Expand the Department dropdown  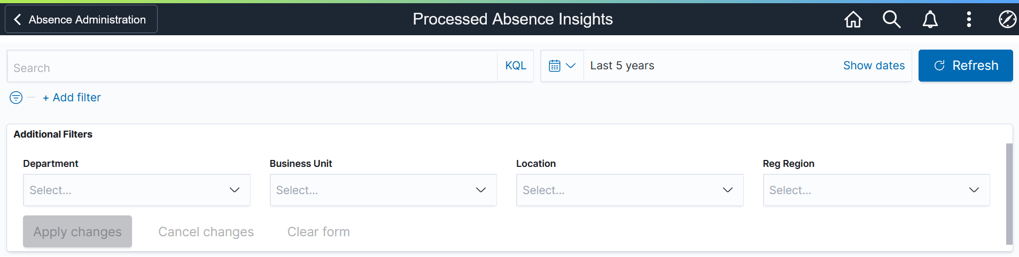pos(136,190)
